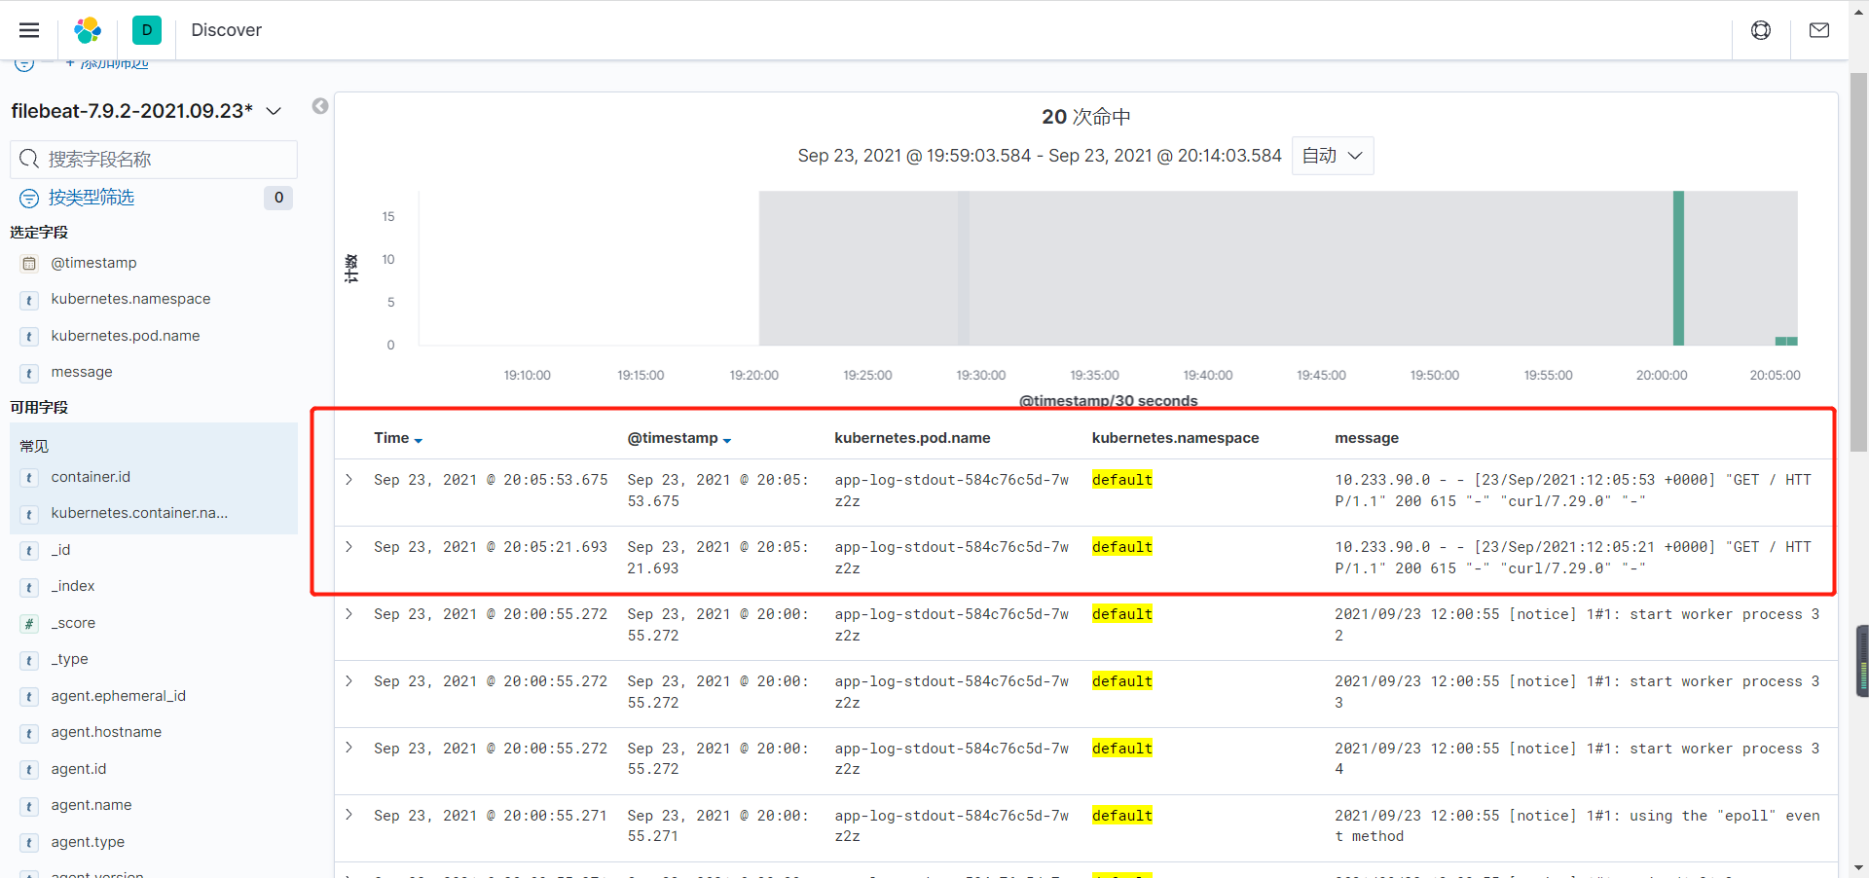This screenshot has width=1869, height=878.
Task: Click the Discover breadcrumb title
Action: coord(226,30)
